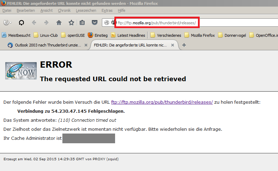Image resolution: width=278 pixels, height=171 pixels.
Task: Open the Donnervogel bookmark folder
Action: pos(232,35)
